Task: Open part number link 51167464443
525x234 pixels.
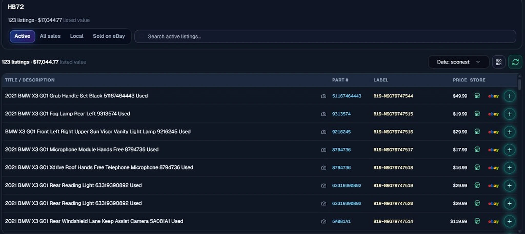Action: (347, 96)
